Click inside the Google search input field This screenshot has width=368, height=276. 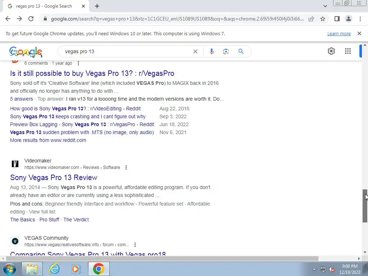pyautogui.click(x=127, y=51)
